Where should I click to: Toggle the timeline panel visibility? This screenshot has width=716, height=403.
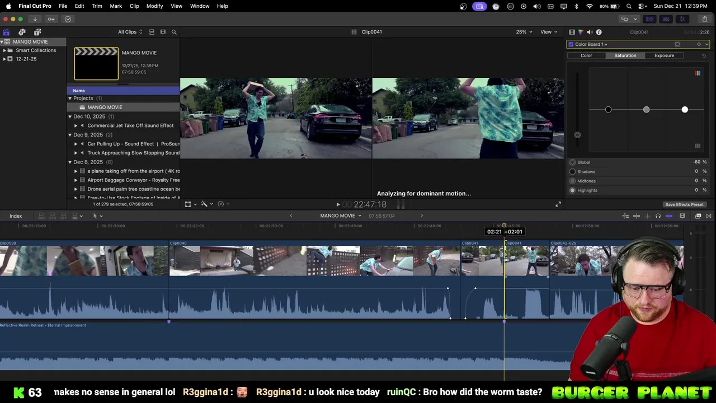(666, 19)
